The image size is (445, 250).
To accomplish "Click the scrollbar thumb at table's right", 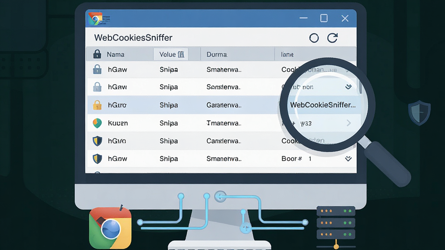I will pyautogui.click(x=360, y=87).
